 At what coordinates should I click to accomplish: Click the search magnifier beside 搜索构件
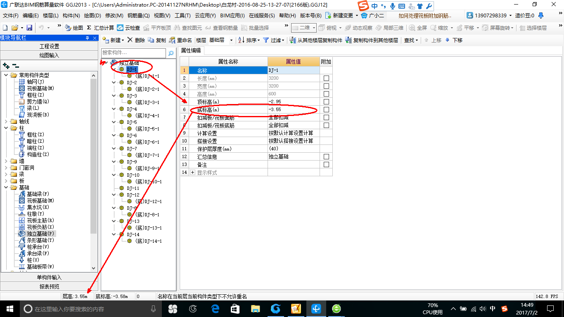(171, 53)
